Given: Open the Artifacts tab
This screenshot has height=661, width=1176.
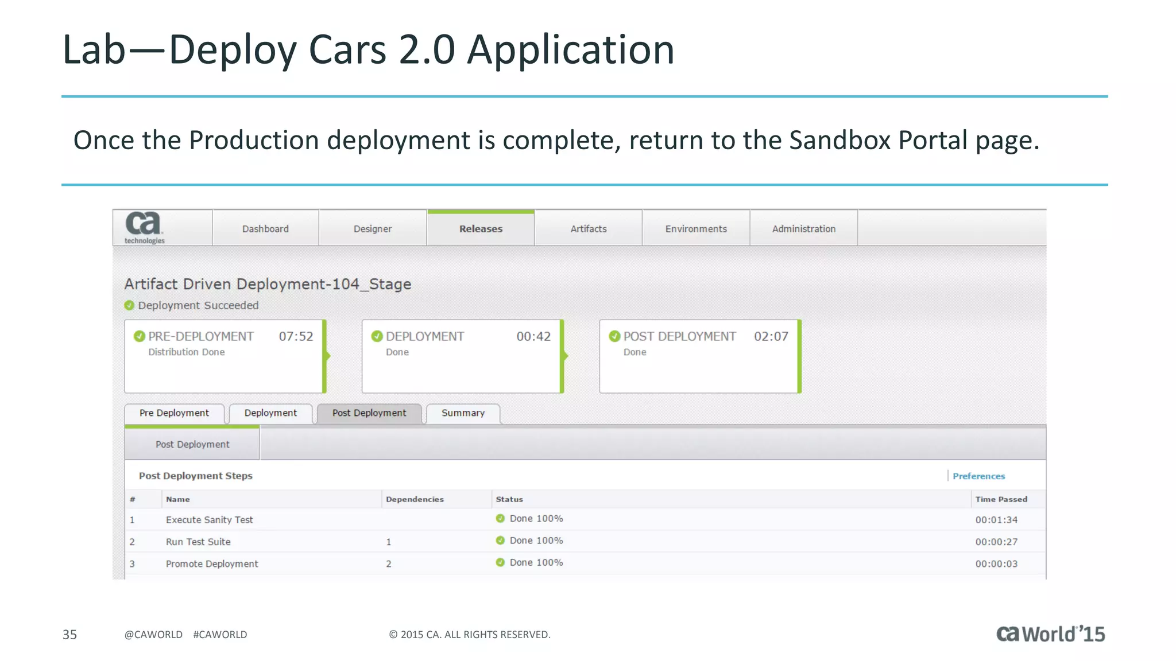Looking at the screenshot, I should click(x=589, y=228).
